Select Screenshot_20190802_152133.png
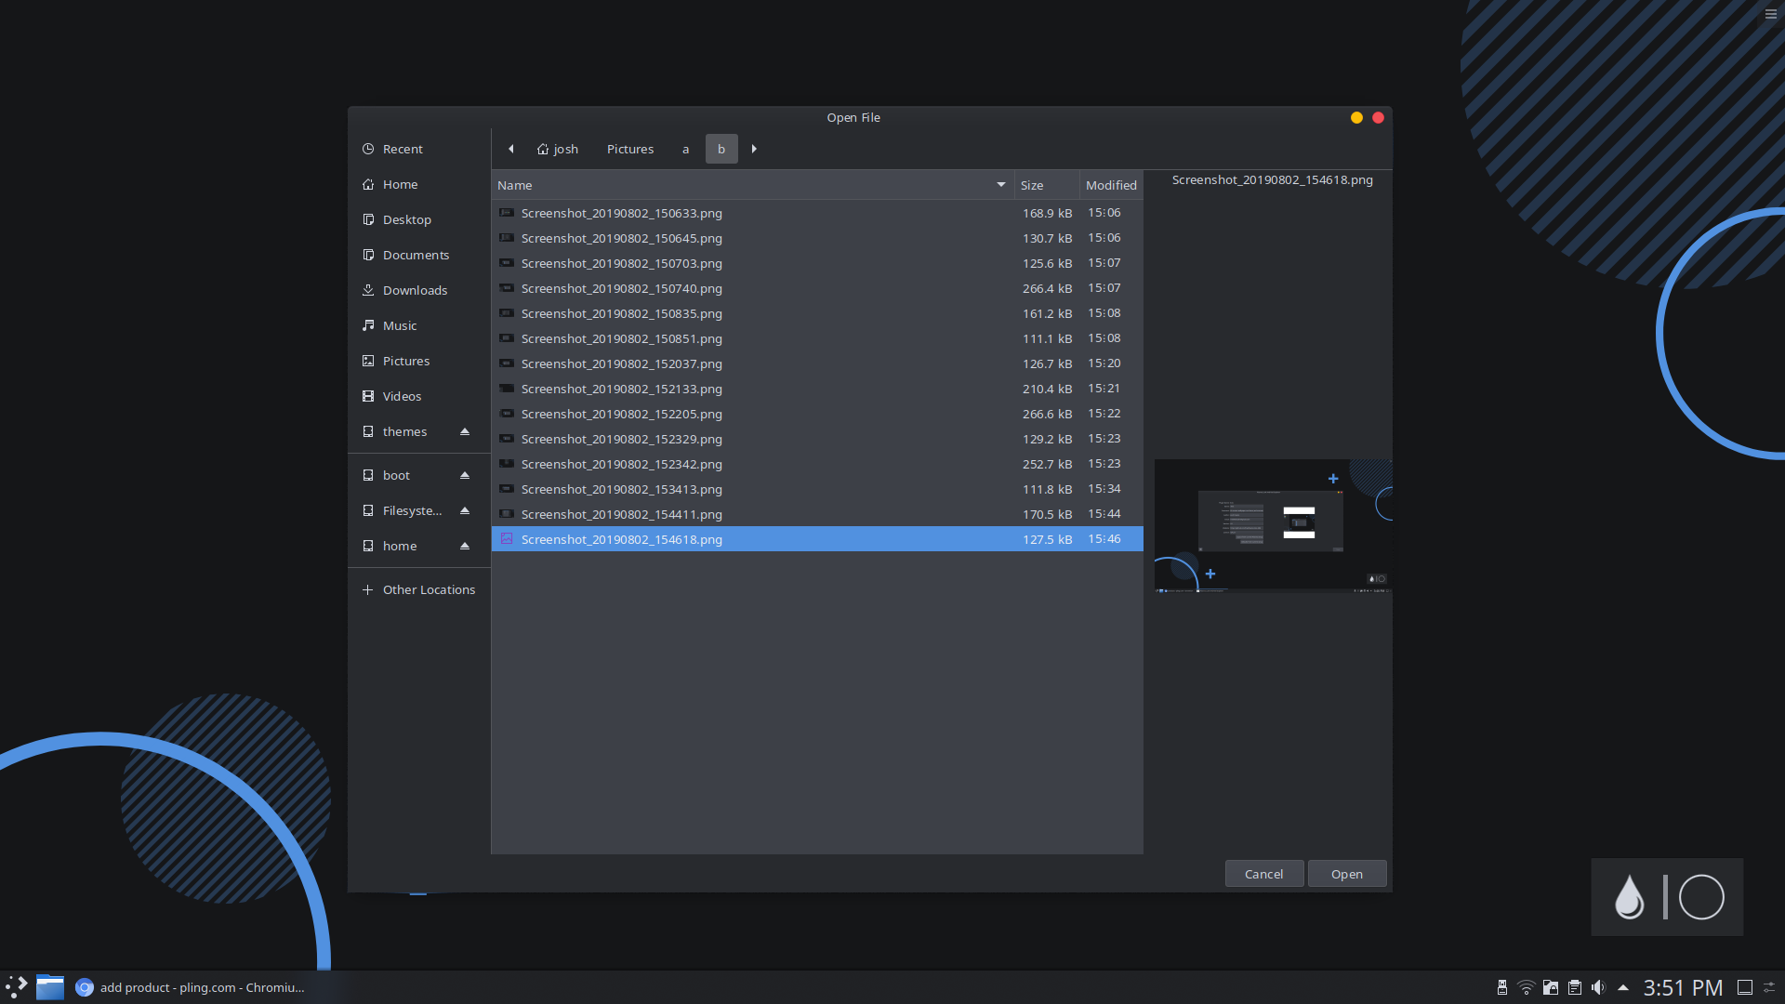 click(817, 389)
